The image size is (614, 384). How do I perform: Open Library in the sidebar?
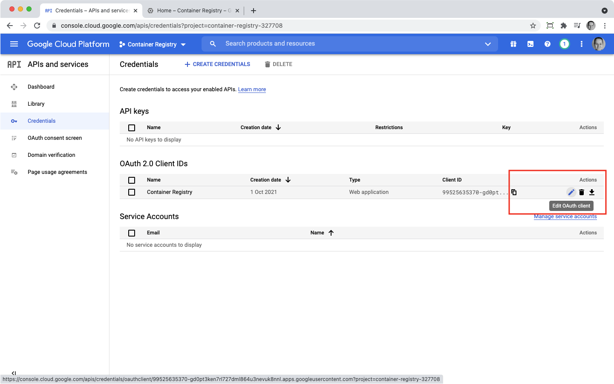[x=36, y=104]
